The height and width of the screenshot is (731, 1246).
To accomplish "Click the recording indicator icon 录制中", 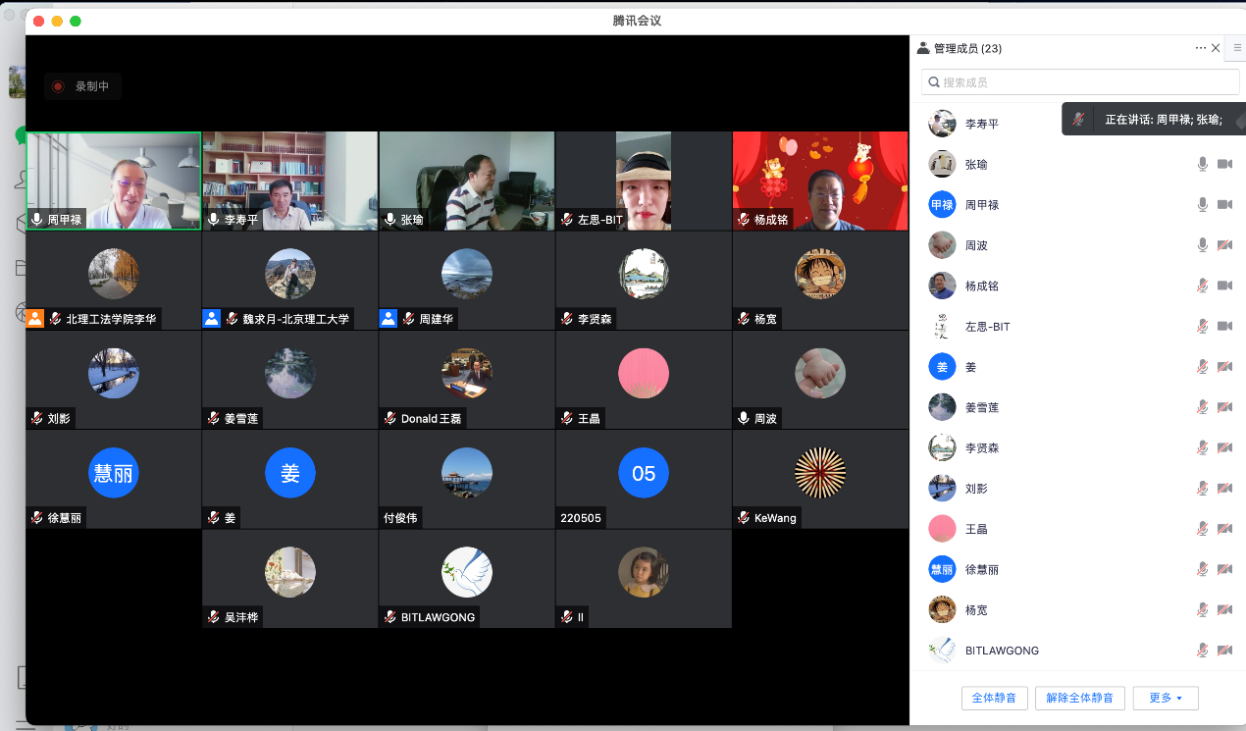I will point(58,86).
